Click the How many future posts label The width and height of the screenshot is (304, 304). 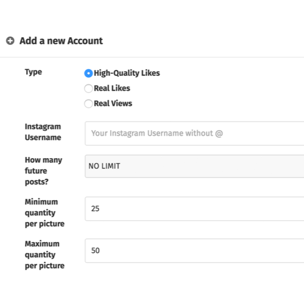tap(44, 171)
